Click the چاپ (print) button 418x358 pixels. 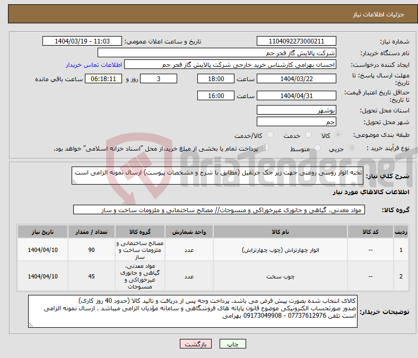232,344
